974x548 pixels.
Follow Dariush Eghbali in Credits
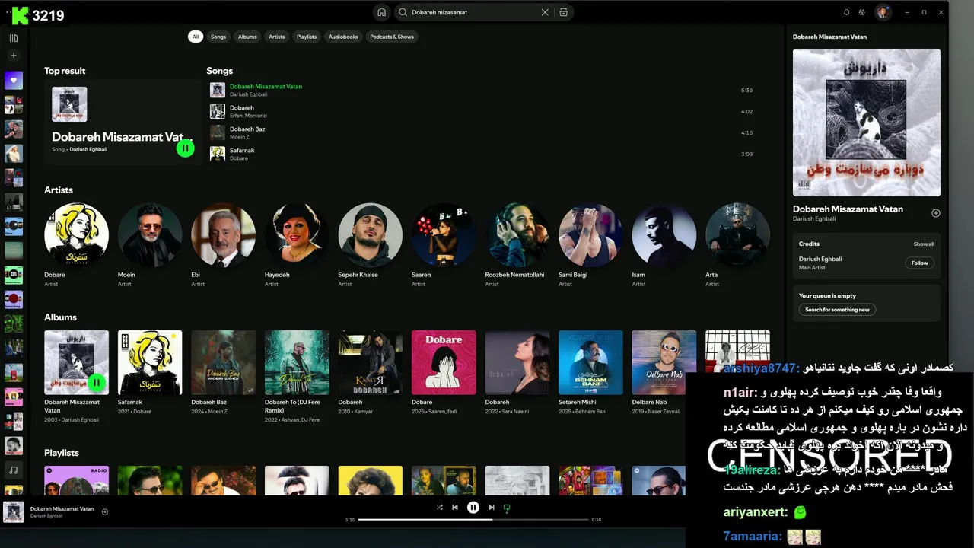(x=920, y=263)
